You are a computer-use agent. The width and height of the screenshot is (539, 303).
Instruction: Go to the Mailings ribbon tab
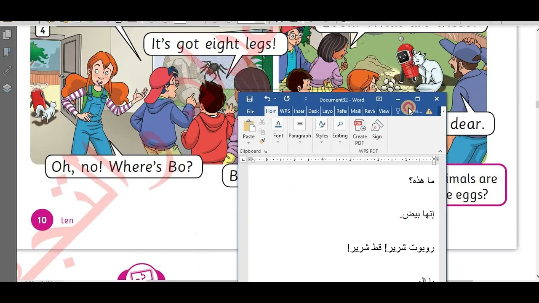click(x=356, y=111)
